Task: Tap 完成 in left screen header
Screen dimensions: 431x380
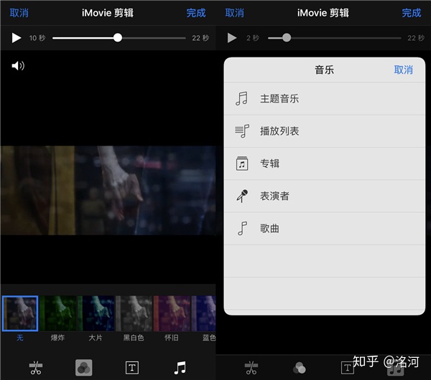Action: coord(196,13)
